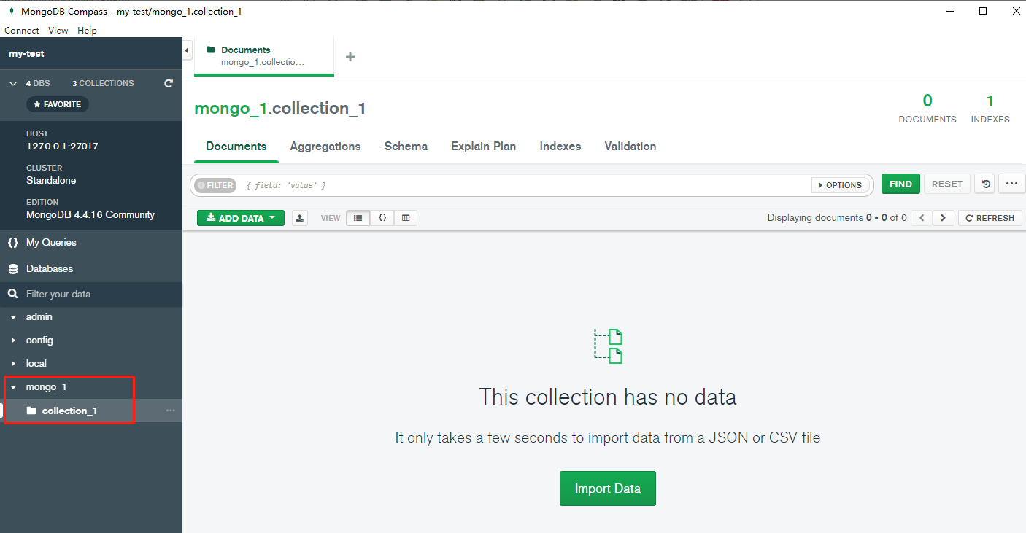
Task: Collapse the mongo_1 database
Action: click(13, 387)
